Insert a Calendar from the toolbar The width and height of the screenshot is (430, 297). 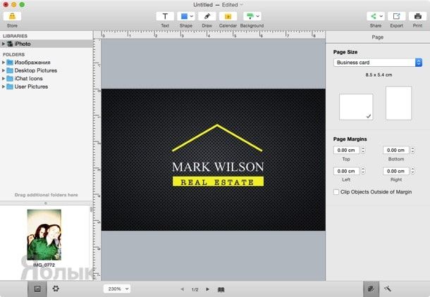(x=228, y=16)
